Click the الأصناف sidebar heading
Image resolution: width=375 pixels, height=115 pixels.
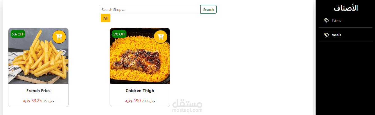346,8
